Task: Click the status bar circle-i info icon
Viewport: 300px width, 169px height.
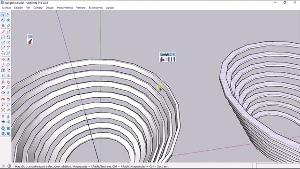Action: (x=9, y=166)
